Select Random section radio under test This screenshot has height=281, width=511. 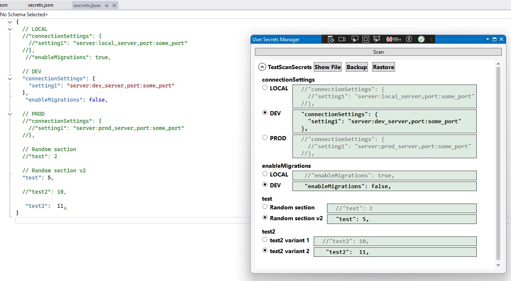coord(265,207)
